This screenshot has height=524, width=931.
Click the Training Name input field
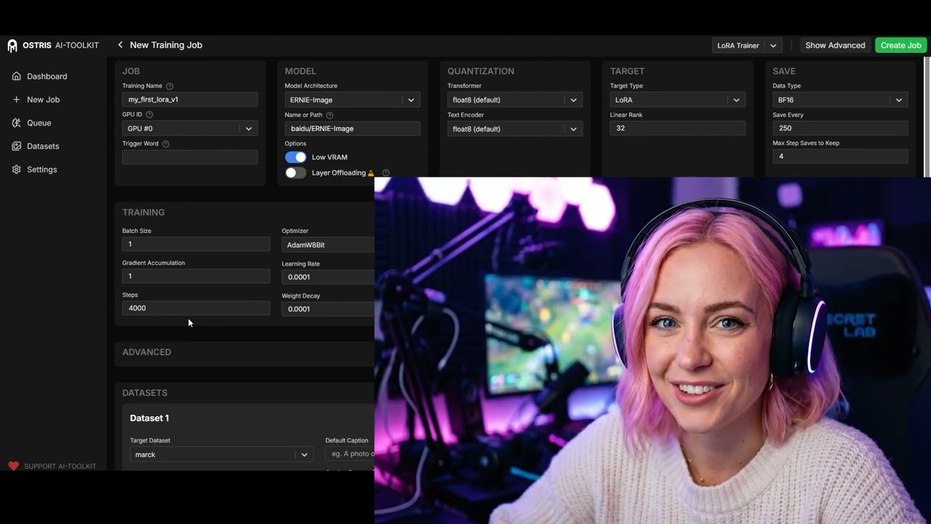[190, 100]
